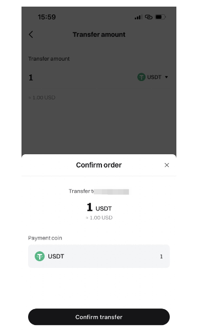Screen dimensions: 210x330
Task: Click the green Tether icon in Payment coin row
Action: [40, 256]
